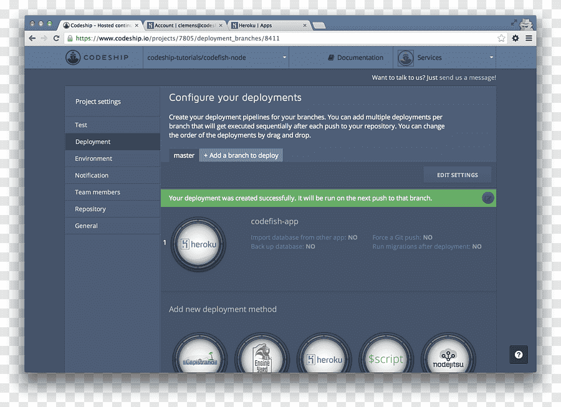Select the master branch tab

click(184, 155)
